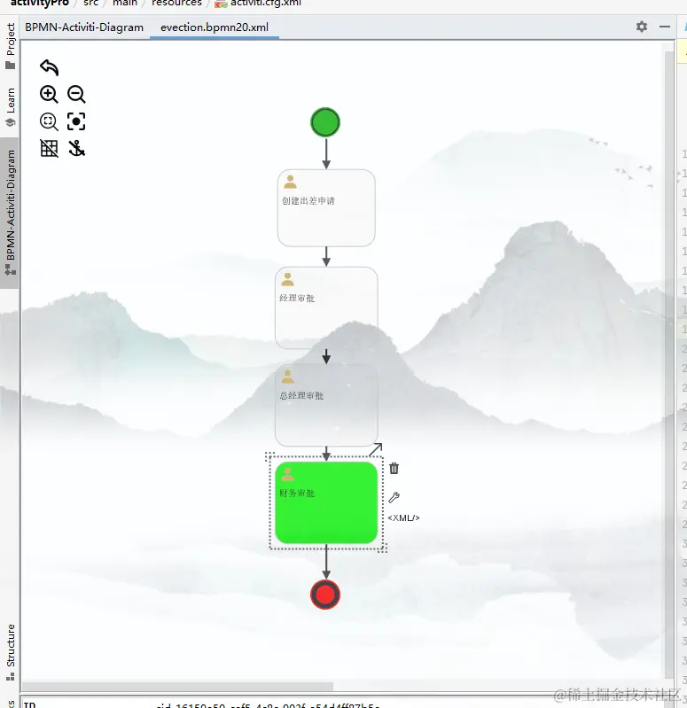Click user icon on 经理审批 task
687x708 pixels.
(288, 279)
